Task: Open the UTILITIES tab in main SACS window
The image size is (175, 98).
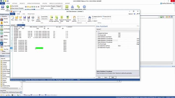Action: [45, 3]
